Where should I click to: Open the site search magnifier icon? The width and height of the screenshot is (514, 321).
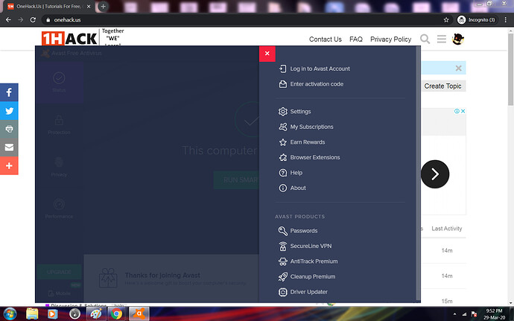[425, 39]
